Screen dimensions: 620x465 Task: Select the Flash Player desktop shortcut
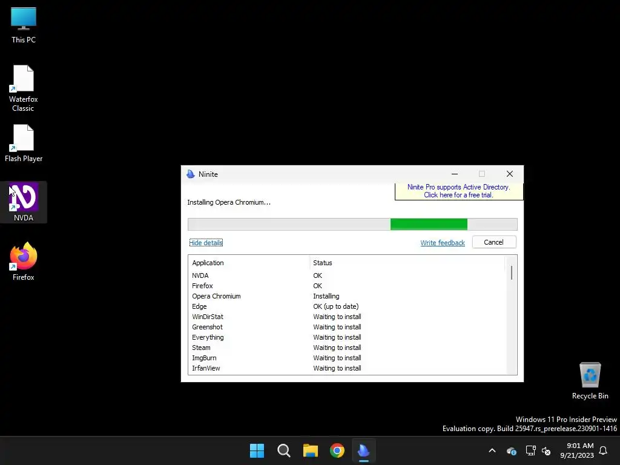(24, 143)
